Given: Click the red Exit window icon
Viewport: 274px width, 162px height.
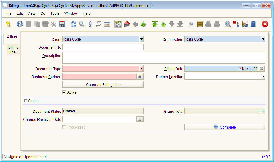Looking at the screenshot, I should [265, 24].
